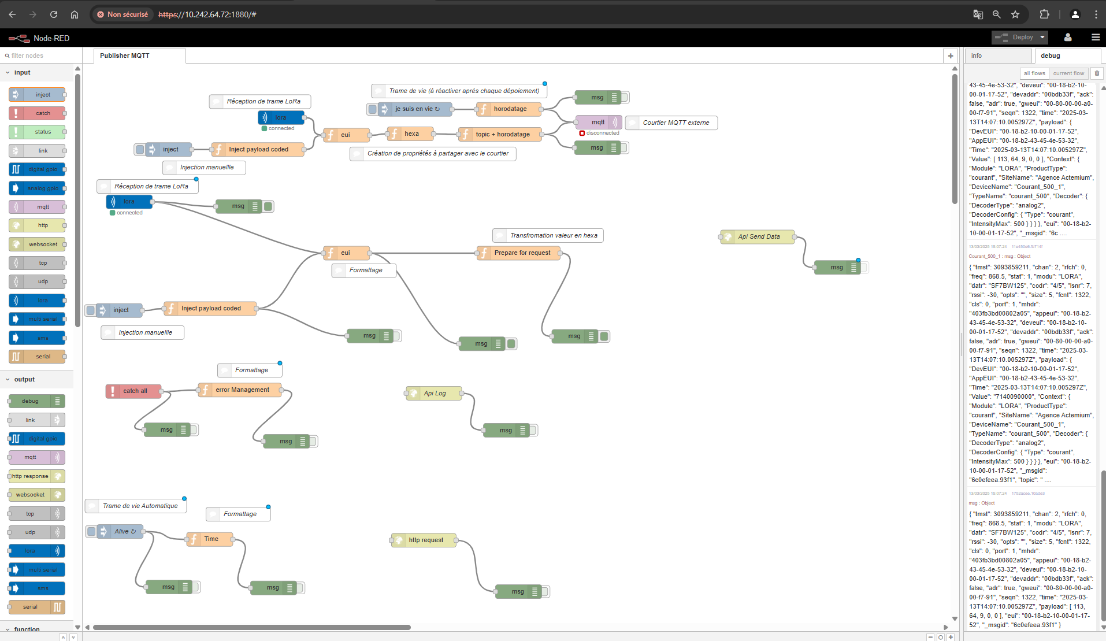Choose the input digital gpio node
This screenshot has width=1106, height=641.
coord(37,169)
